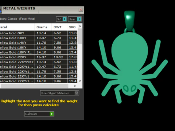Click the Library: Classic-(Fast)-Metal label
The height and width of the screenshot is (131, 175).
(17, 19)
